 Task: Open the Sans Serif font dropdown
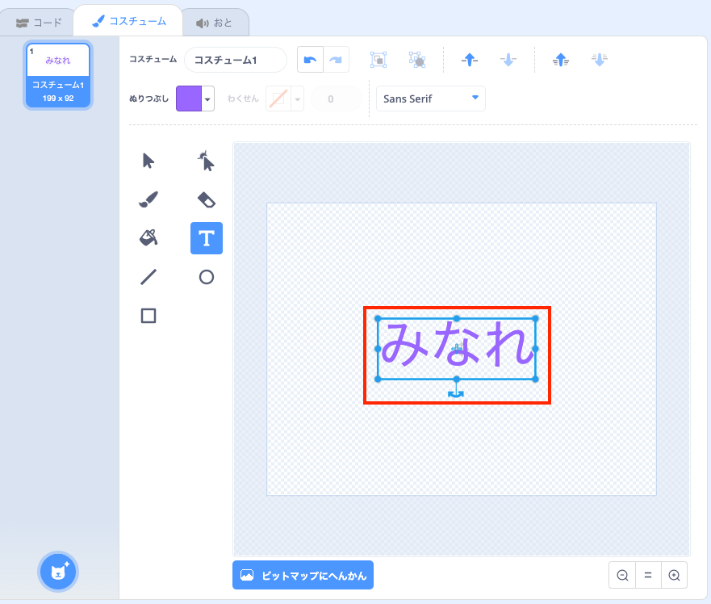(x=431, y=99)
